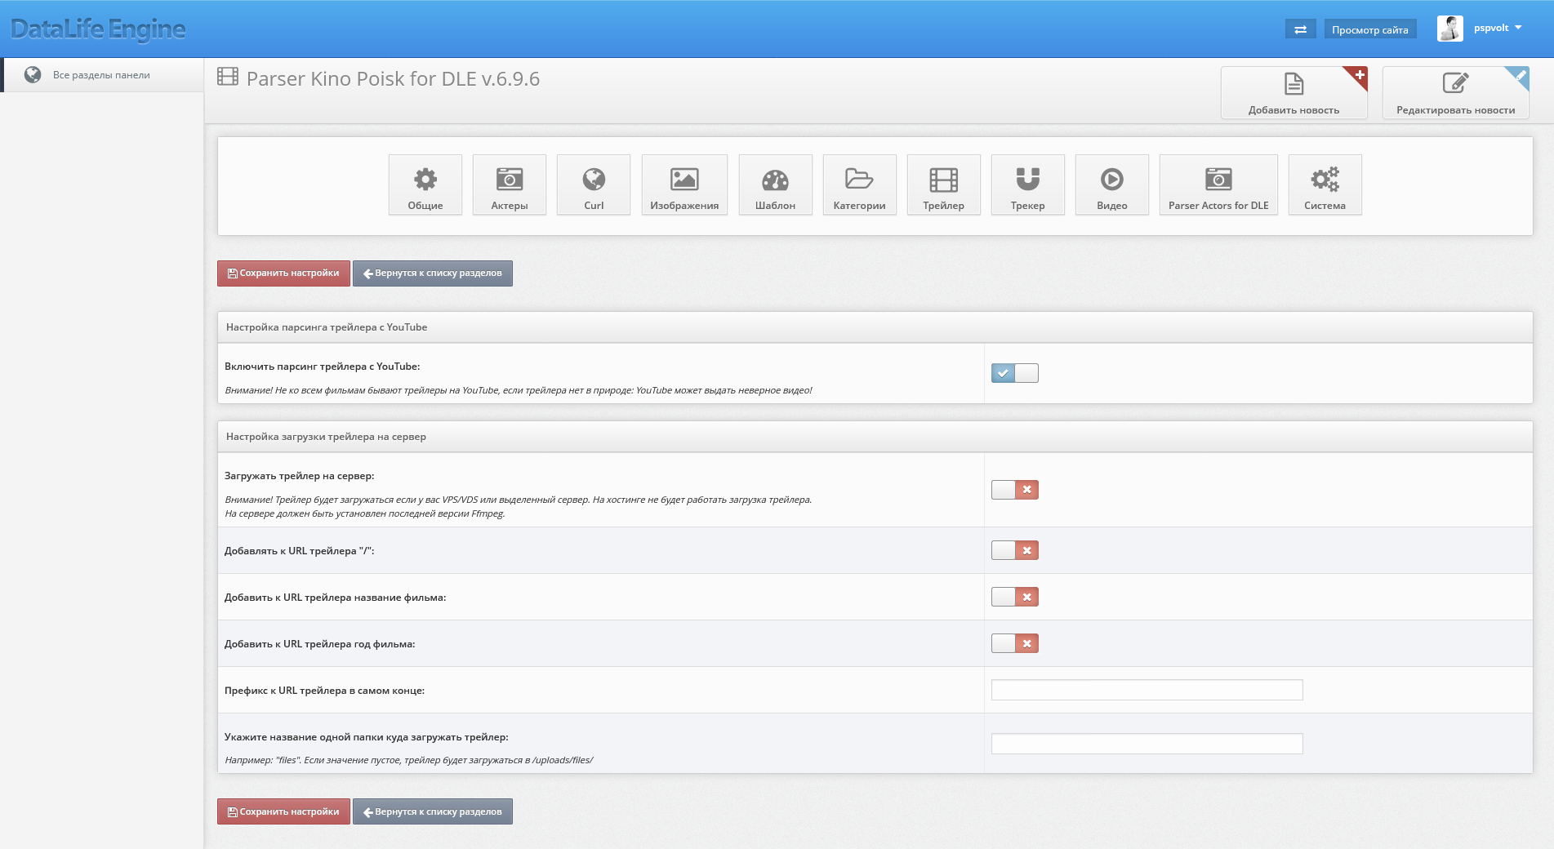Screen dimensions: 1554x849
Task: Toggle Добавлять к URL трейлера "/" switch
Action: click(1015, 550)
